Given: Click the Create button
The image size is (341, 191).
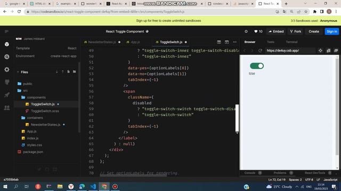Looking at the screenshot, I should point(314,31).
